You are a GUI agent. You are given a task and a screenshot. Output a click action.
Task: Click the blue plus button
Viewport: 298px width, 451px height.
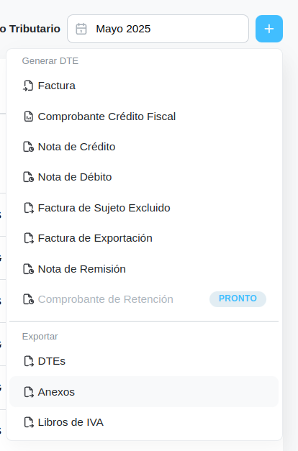coord(269,29)
